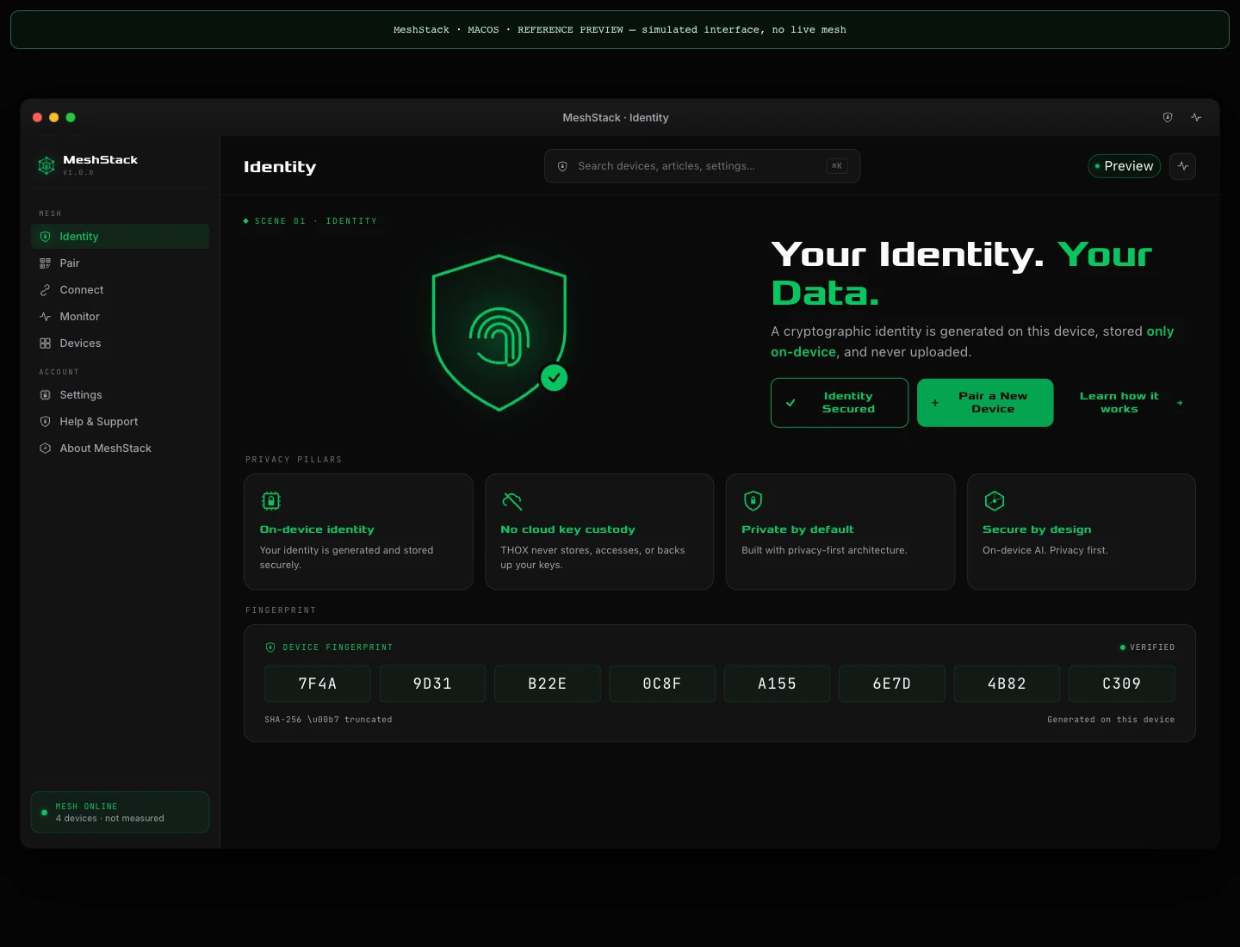Click fingerprint block 0C8F
The image size is (1240, 947).
point(662,684)
